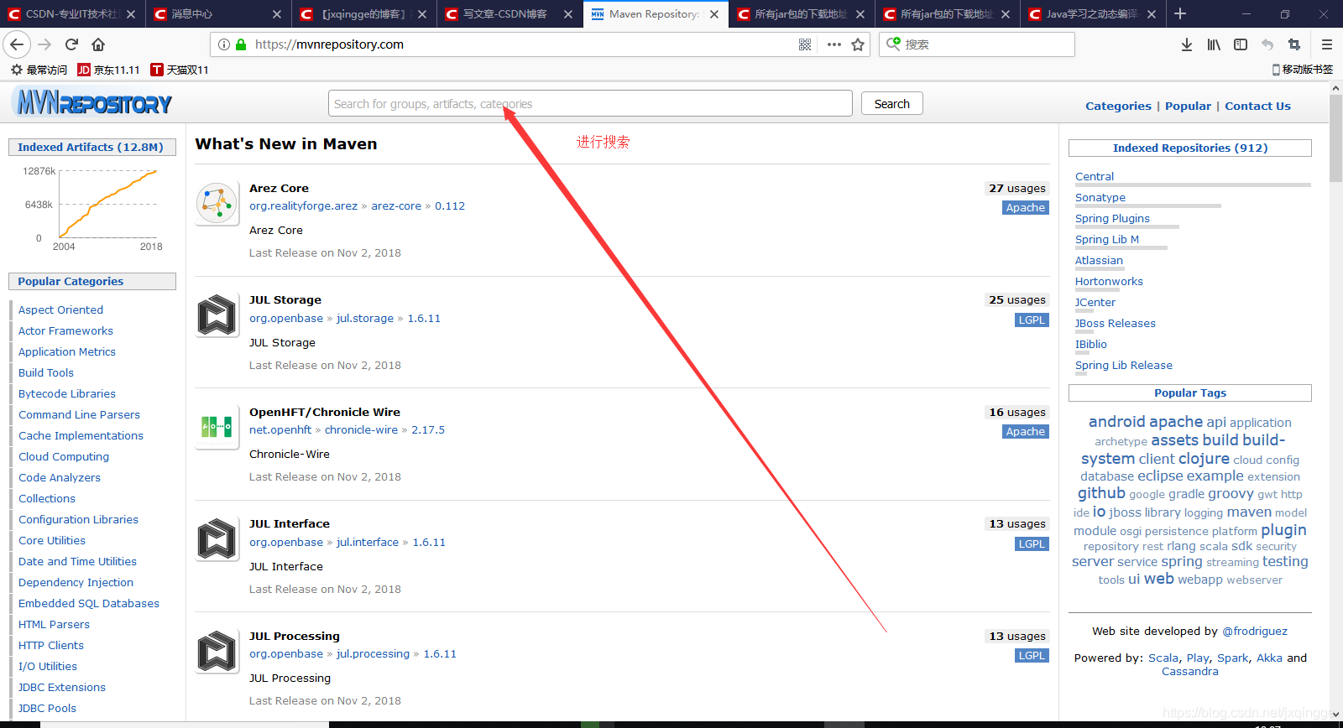Select the text 'JUL Interface' description
The image size is (1343, 728).
point(285,566)
